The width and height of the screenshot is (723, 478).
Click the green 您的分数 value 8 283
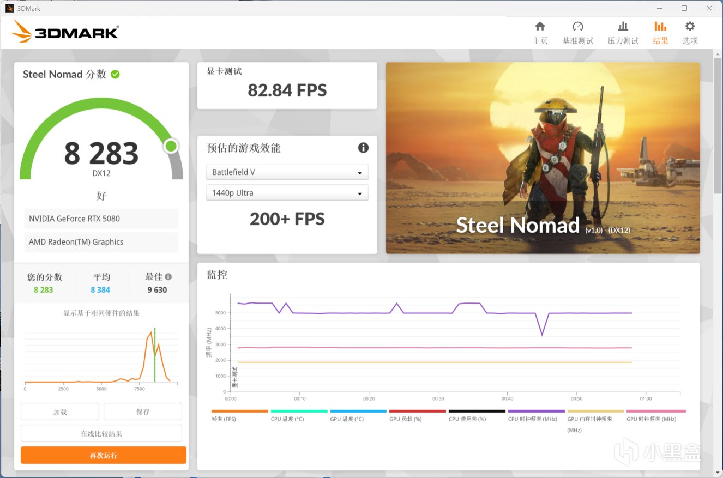(44, 290)
